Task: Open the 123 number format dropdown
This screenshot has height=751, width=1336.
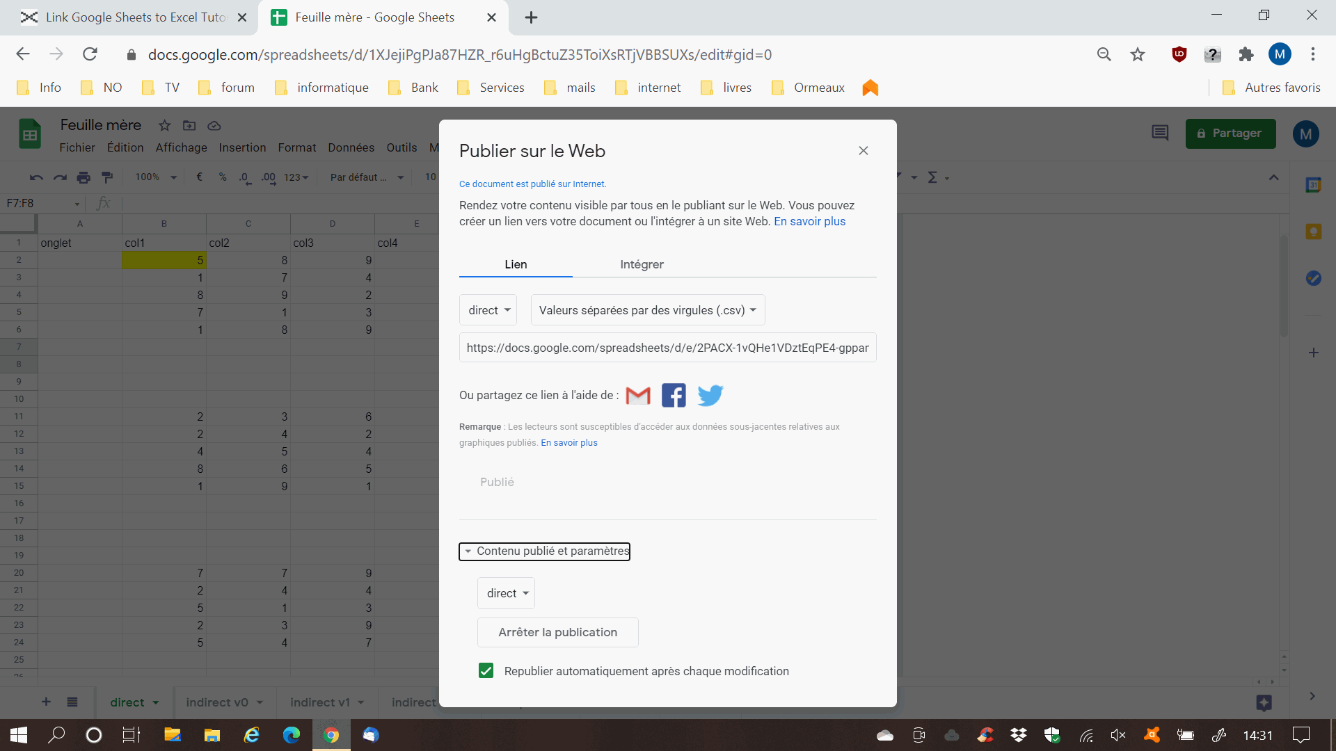Action: pyautogui.click(x=296, y=177)
